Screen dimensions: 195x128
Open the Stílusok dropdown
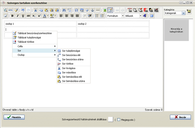pos(133,16)
